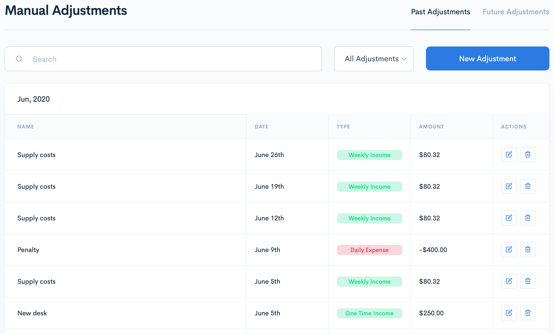This screenshot has height=334, width=554.
Task: Edit the June 26th Supply costs entry
Action: point(509,154)
